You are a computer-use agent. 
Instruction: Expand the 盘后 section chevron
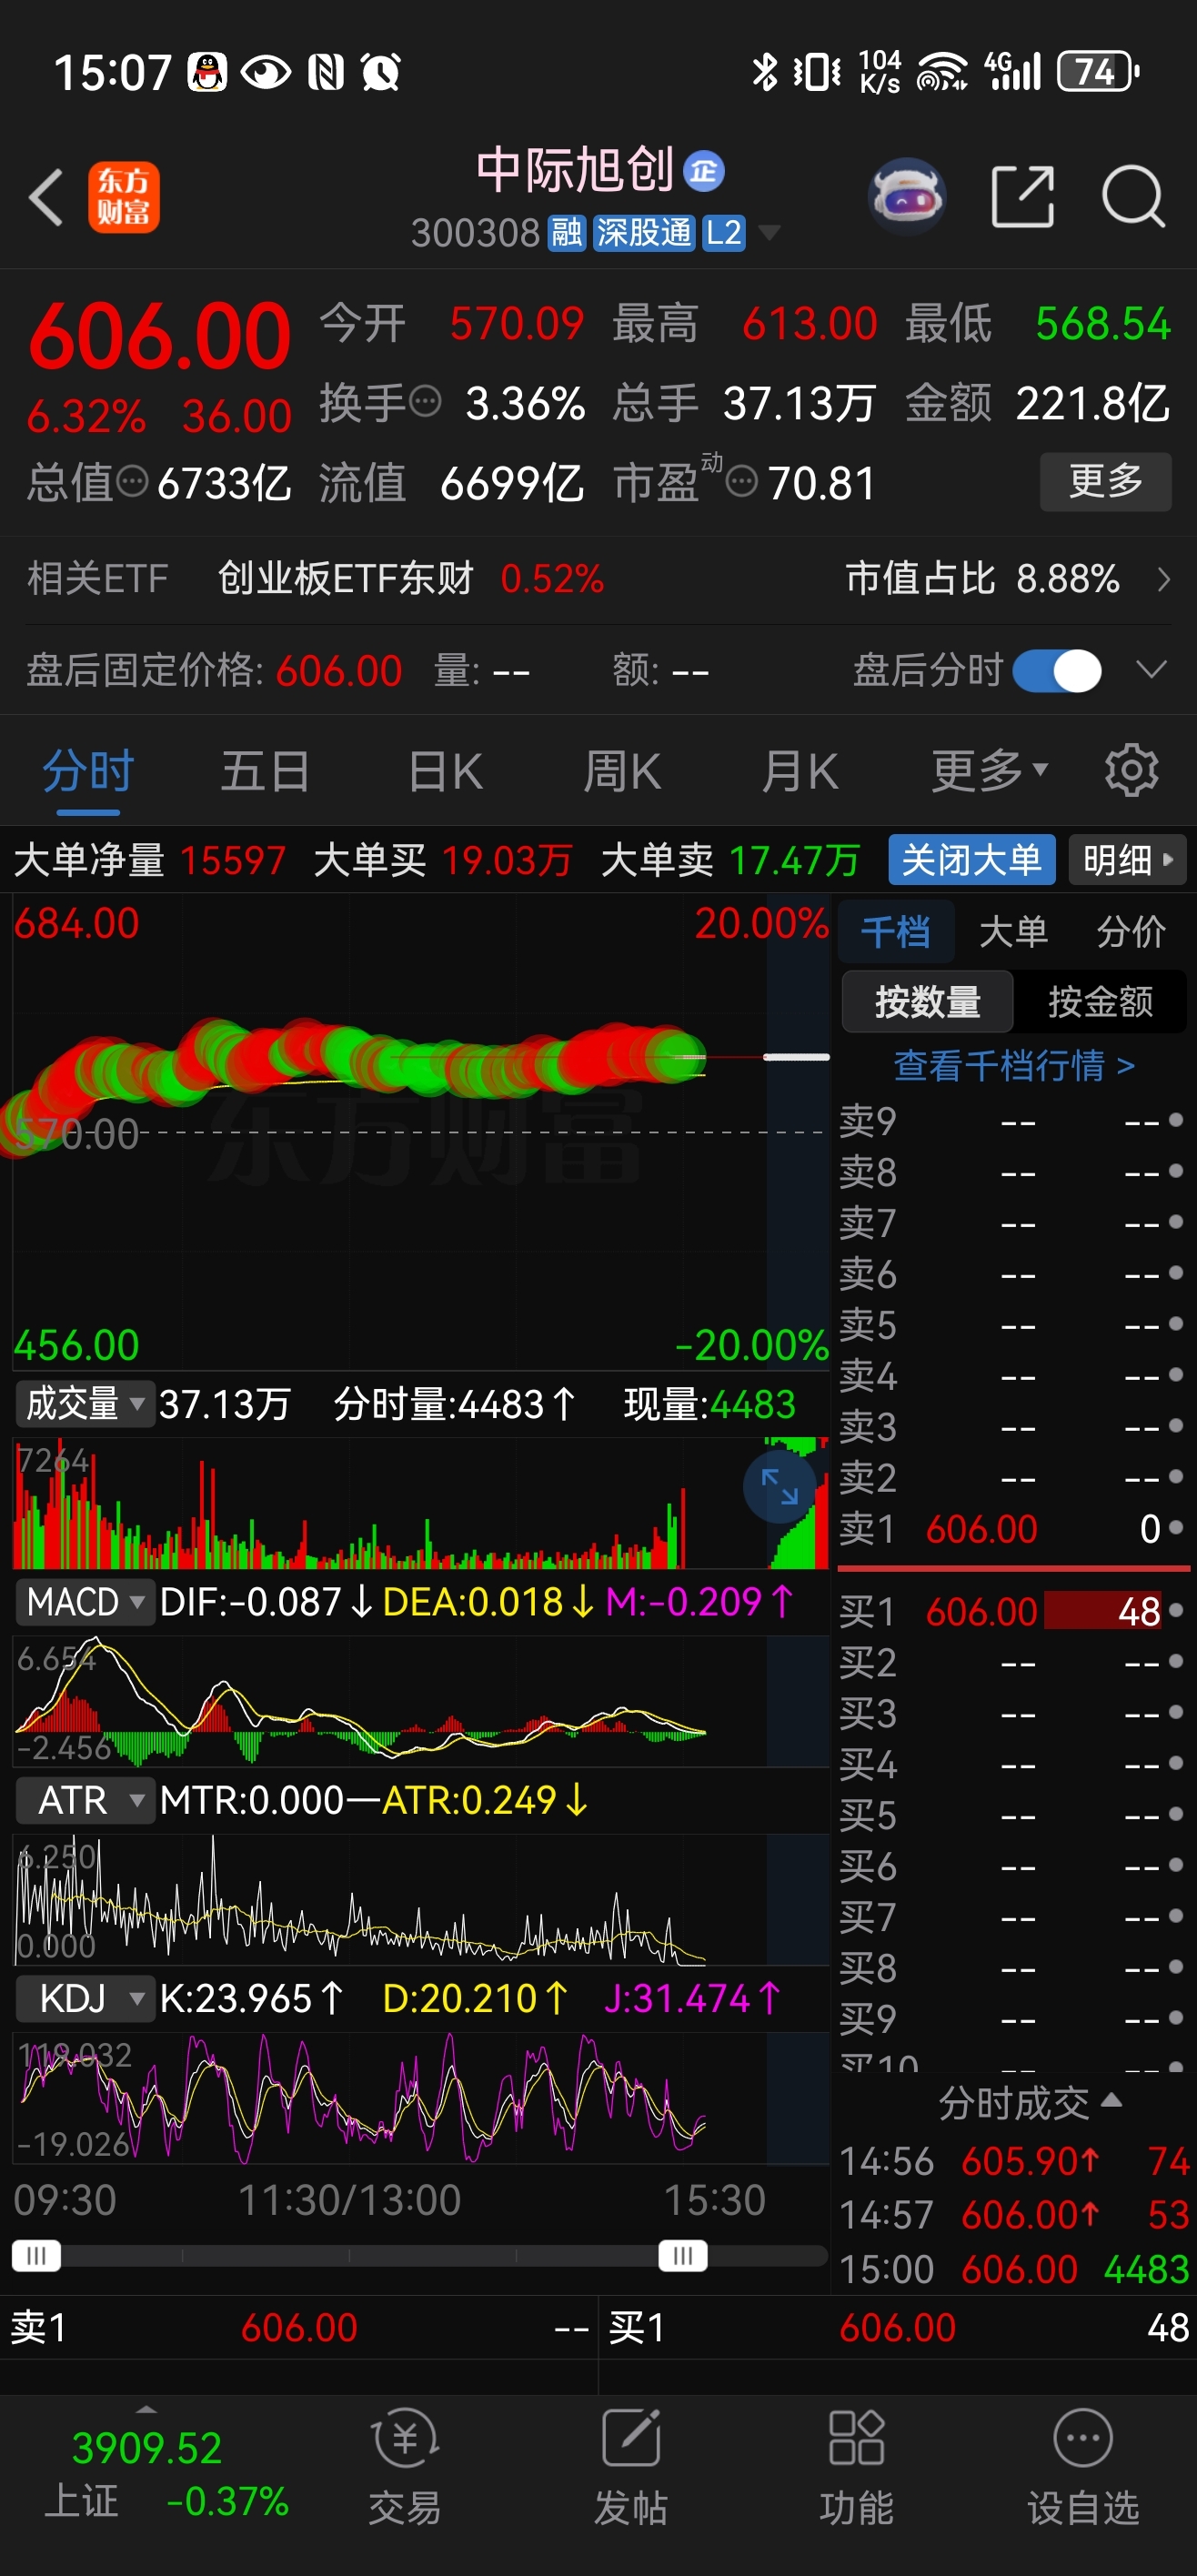[x=1152, y=669]
